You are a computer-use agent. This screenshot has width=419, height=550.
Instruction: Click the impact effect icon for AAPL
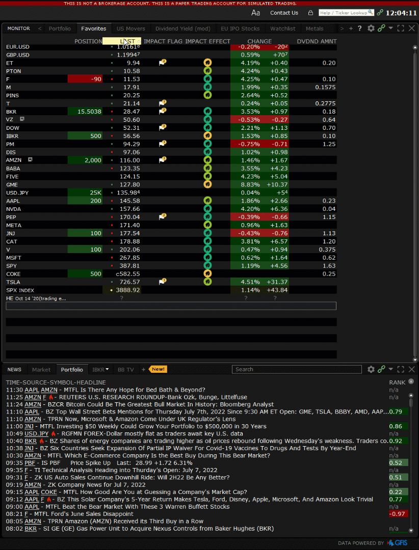tap(207, 200)
